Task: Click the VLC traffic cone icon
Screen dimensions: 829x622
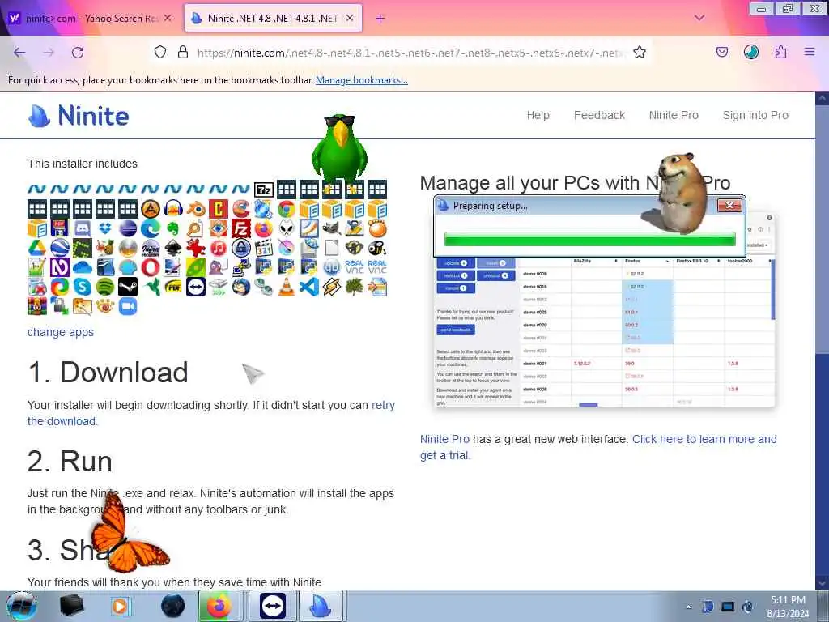Action: tap(287, 287)
